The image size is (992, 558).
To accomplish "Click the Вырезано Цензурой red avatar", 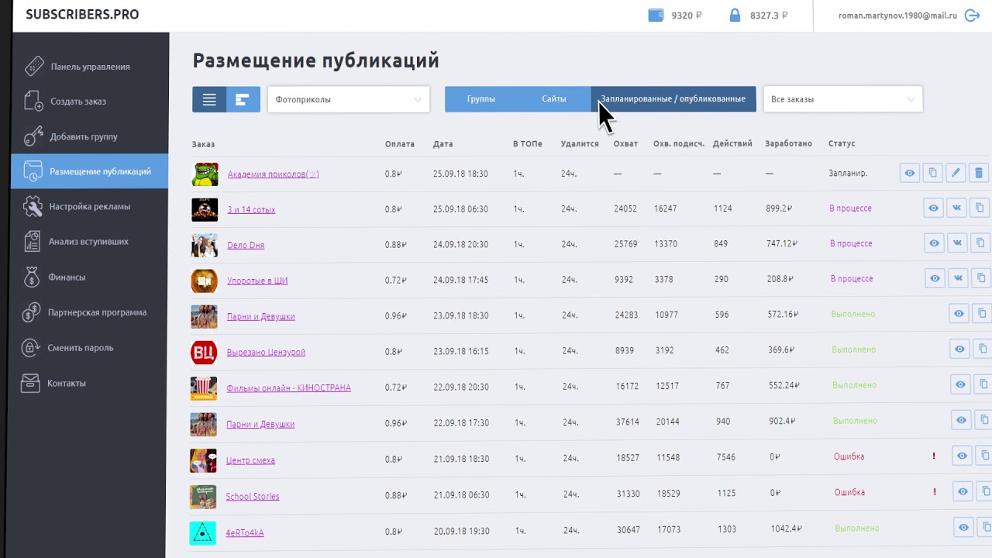I will (204, 352).
